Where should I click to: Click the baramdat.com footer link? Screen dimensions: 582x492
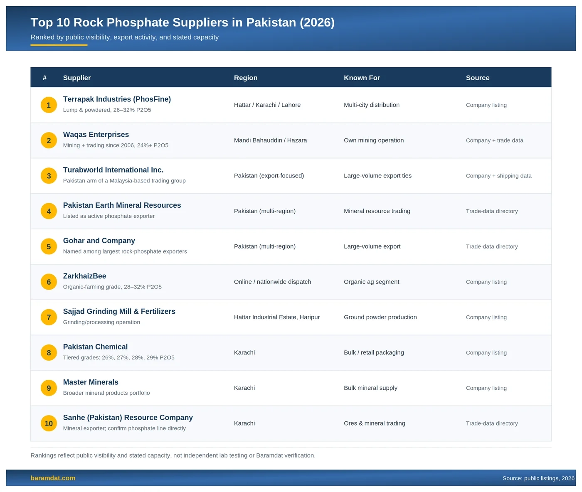point(53,478)
